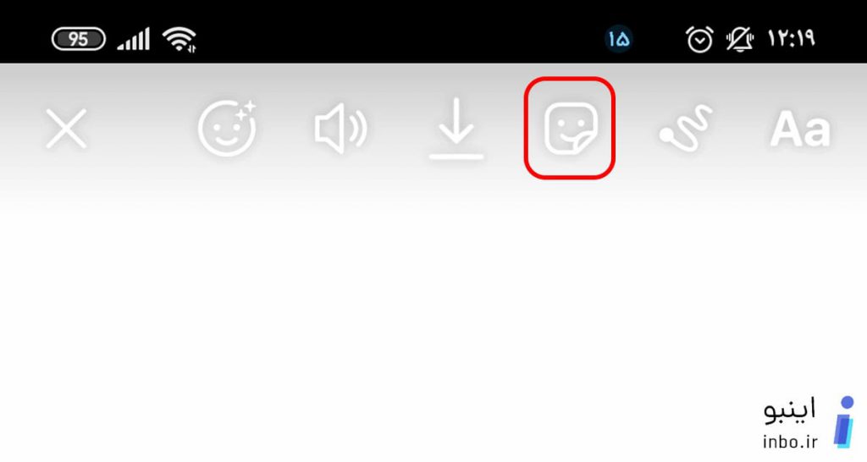
Task: Add text with the Aa tool
Action: click(800, 129)
